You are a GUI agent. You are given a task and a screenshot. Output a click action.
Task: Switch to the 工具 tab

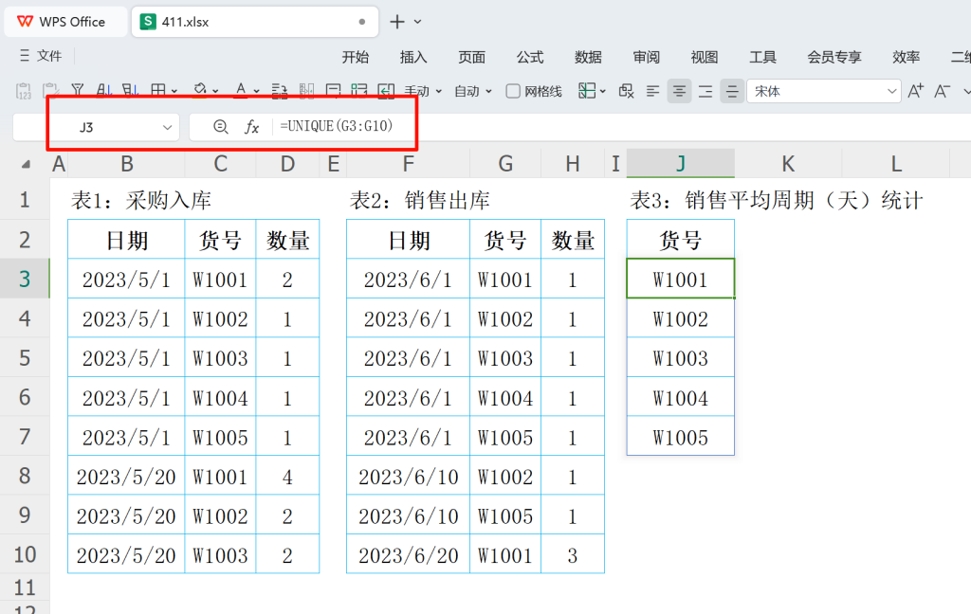coord(763,57)
